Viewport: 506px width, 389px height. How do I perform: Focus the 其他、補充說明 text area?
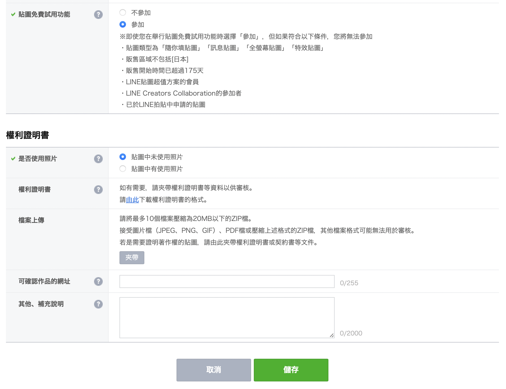tap(227, 318)
